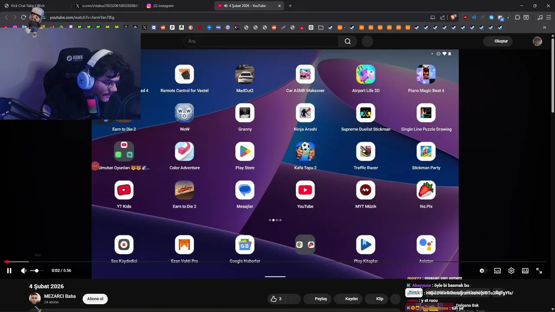This screenshot has height=312, width=555.
Task: Open Supreme Duelist Stickman app
Action: tap(366, 113)
